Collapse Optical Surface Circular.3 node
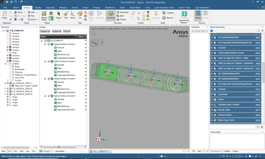The width and height of the screenshot is (265, 159). tap(45, 79)
